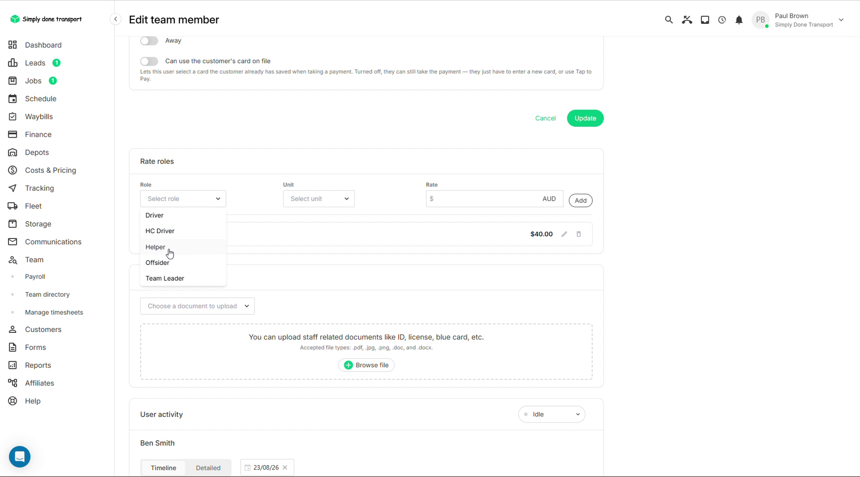The image size is (860, 477).
Task: Open Team directory under Team
Action: coord(47,295)
